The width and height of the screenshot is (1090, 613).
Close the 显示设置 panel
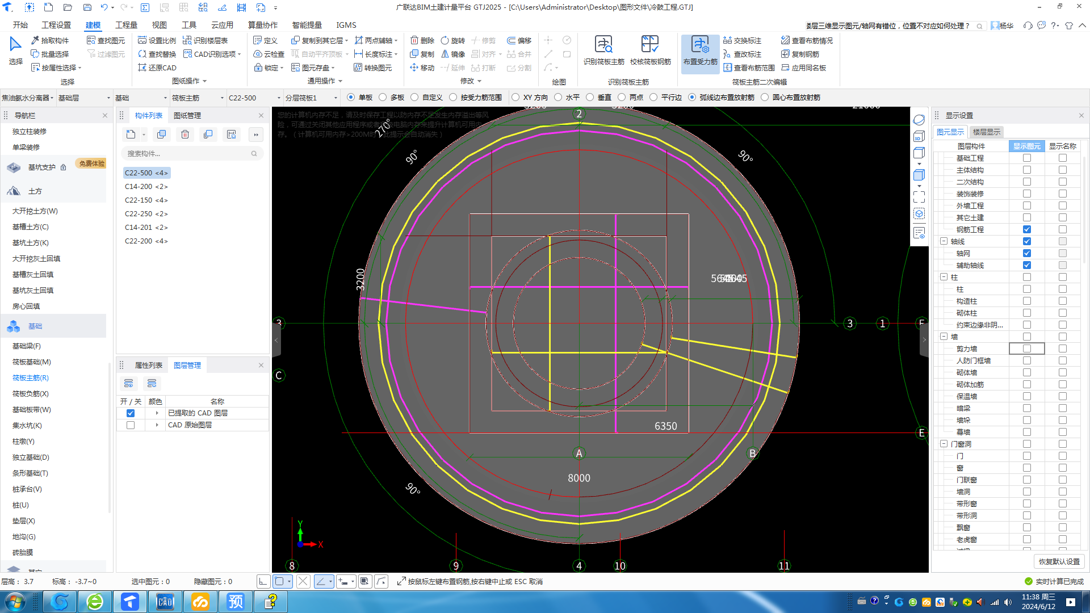1081,115
